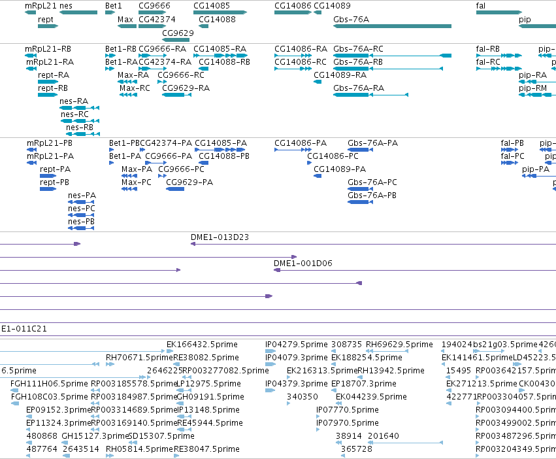This screenshot has width=556, height=459.
Task: Select transcript fal-RB
Action: 487,49
